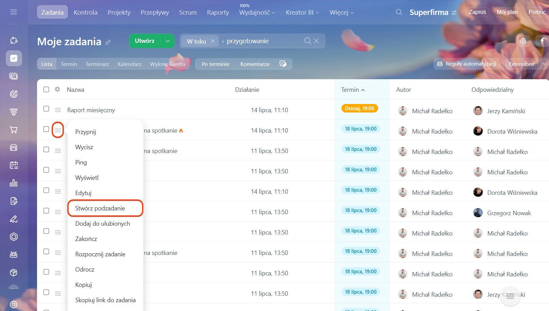Open the Scrum top navigation tab
This screenshot has height=311, width=549.
point(188,12)
